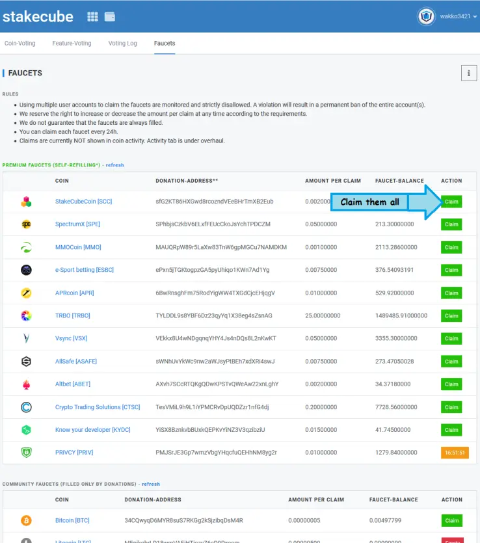Open Crypto Trading Solutions [CTSC] link
Viewport: 480px width, 543px height.
pos(98,407)
